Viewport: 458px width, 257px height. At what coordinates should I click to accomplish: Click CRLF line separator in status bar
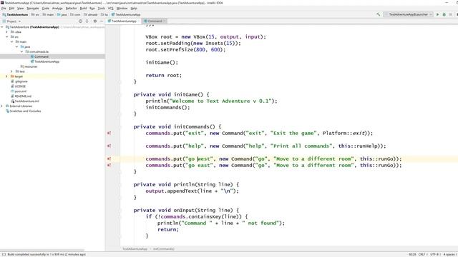tap(422, 254)
